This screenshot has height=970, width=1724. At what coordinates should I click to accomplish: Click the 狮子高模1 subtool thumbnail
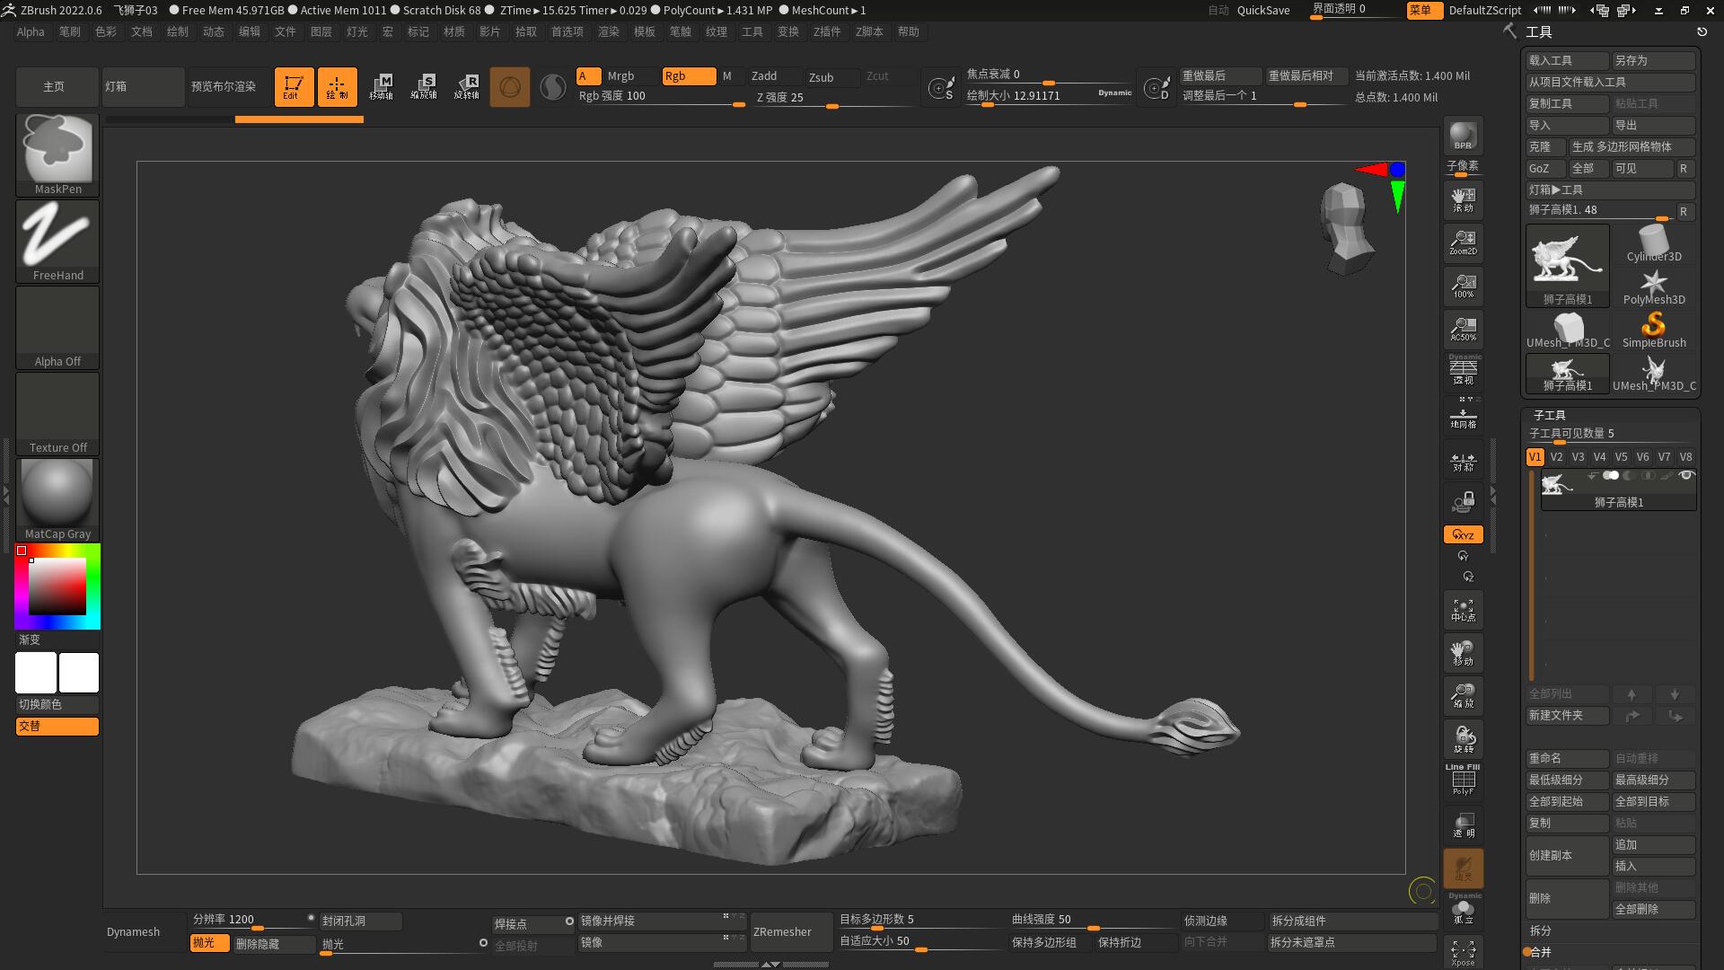pos(1557,485)
